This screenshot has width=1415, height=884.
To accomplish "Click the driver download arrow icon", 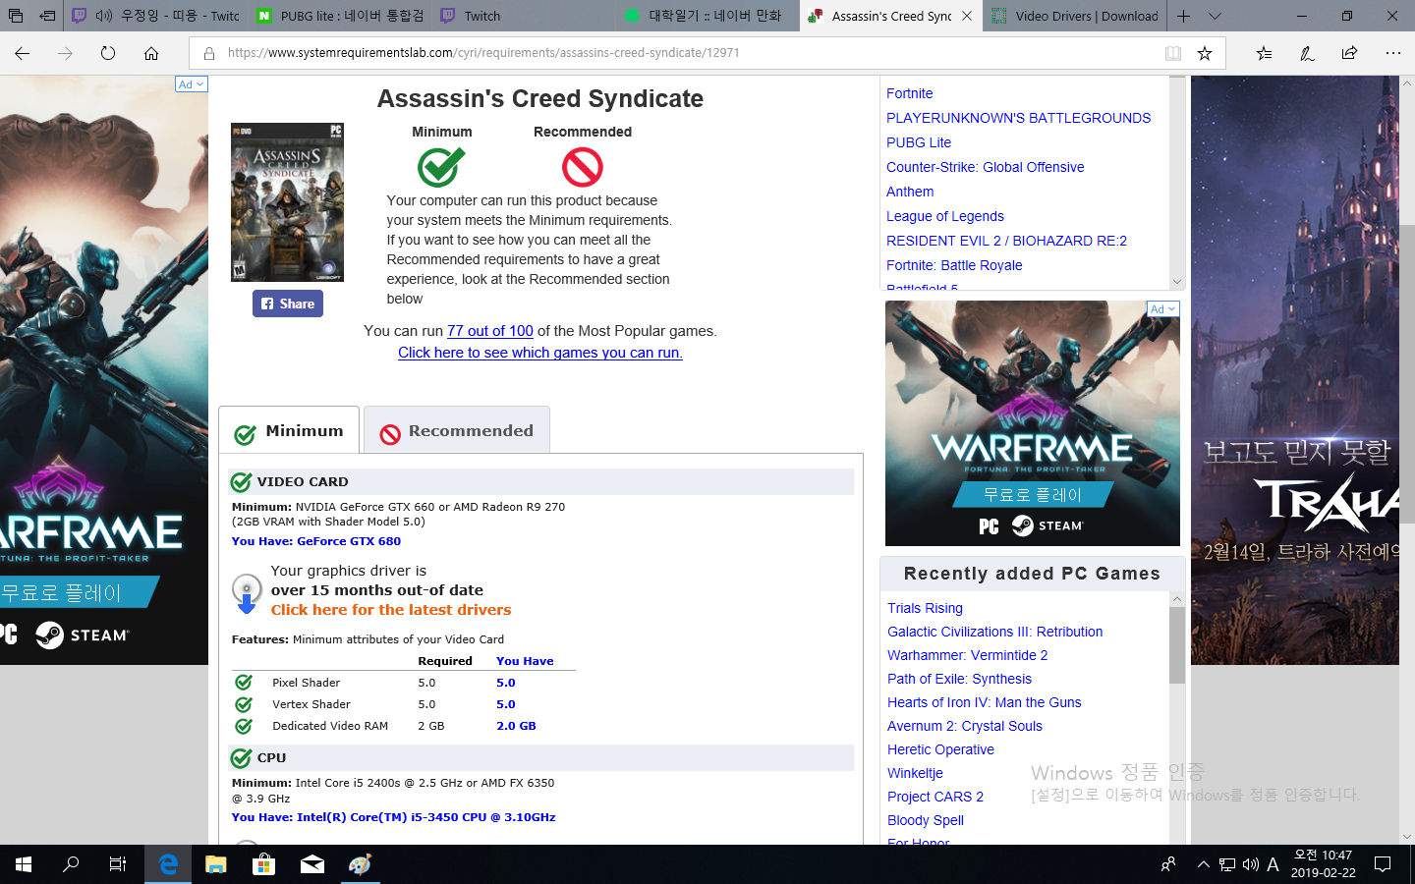I will [247, 592].
